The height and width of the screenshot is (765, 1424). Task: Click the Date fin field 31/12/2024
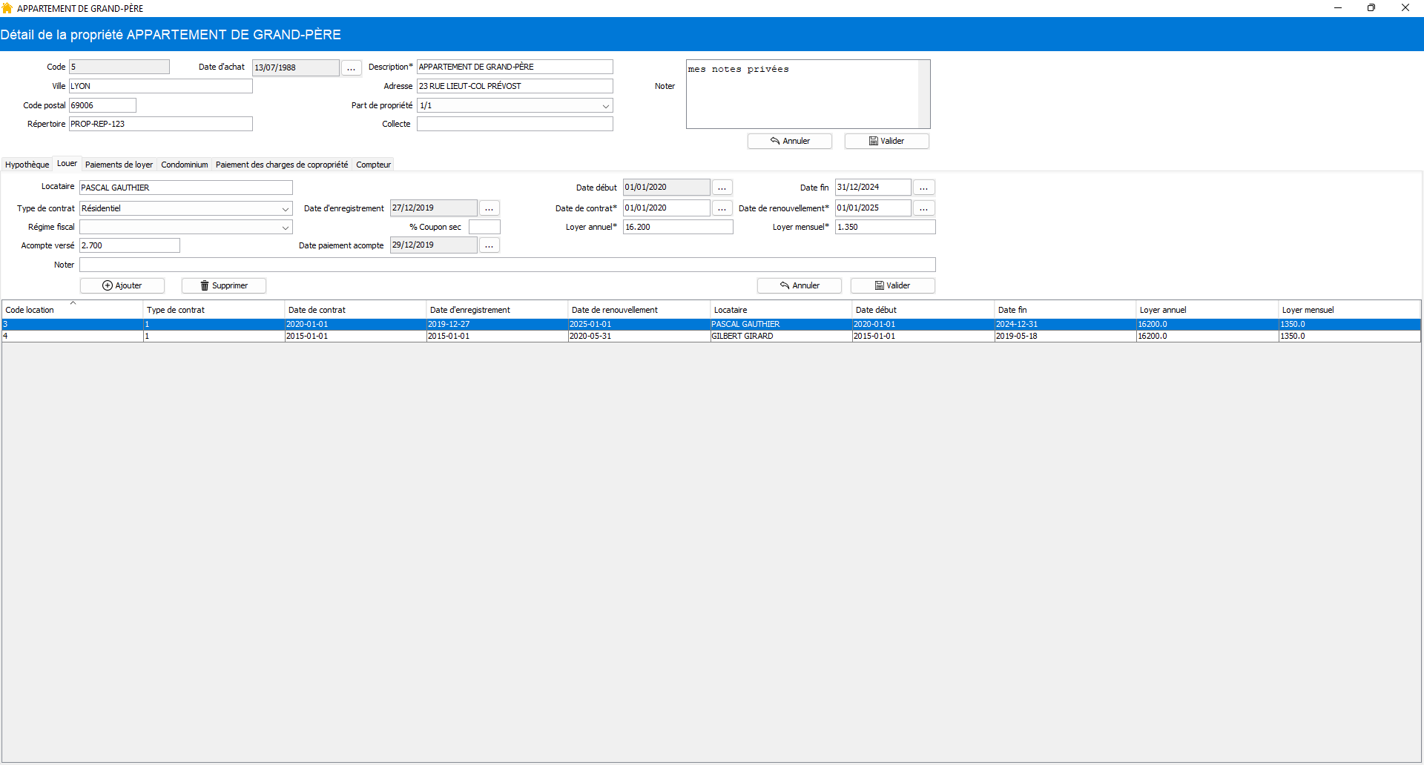pos(873,188)
